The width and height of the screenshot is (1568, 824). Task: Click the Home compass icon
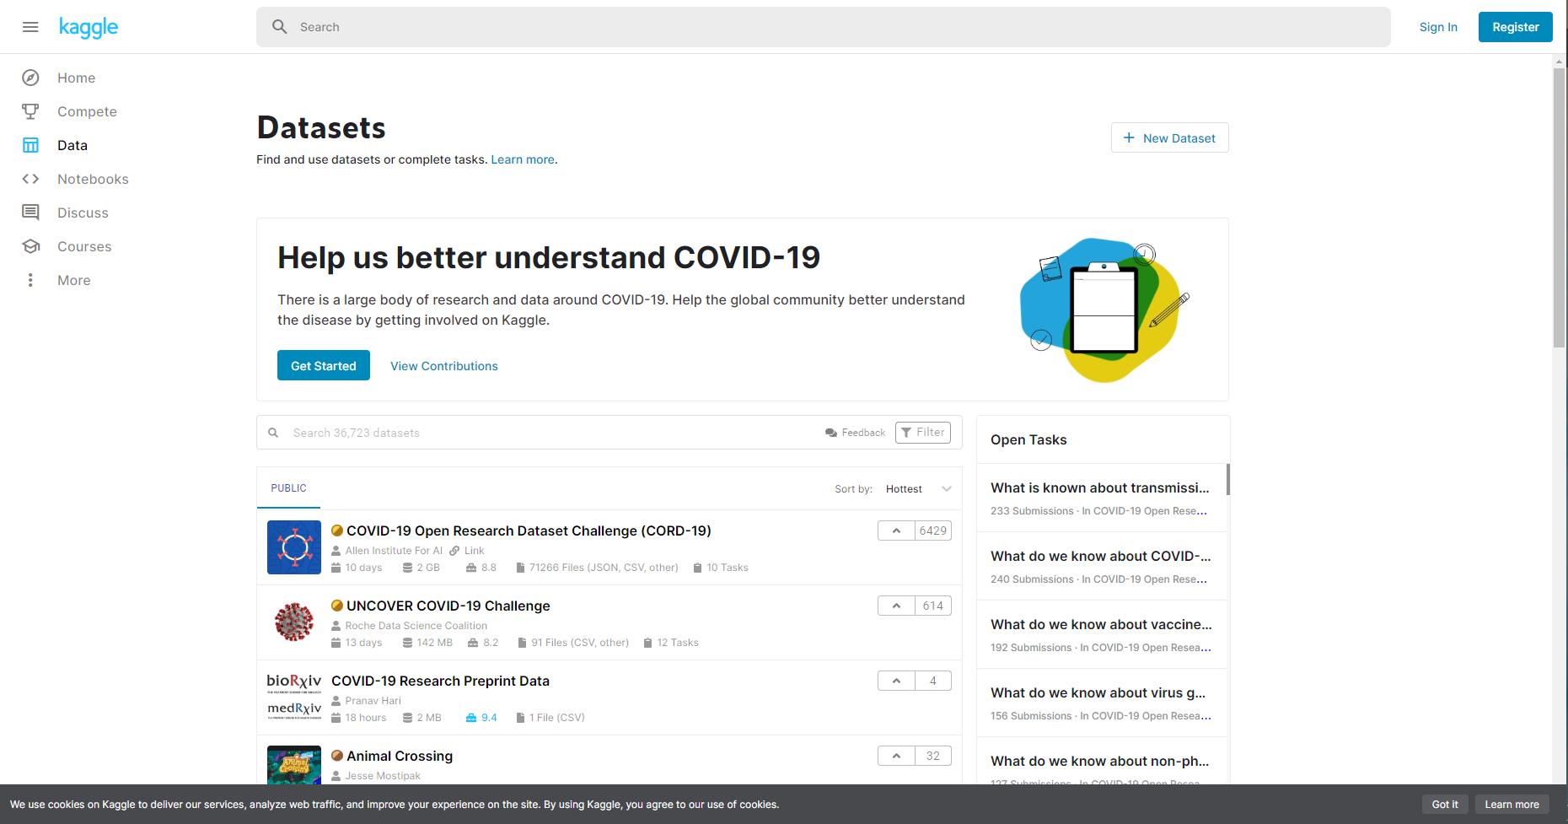point(30,78)
